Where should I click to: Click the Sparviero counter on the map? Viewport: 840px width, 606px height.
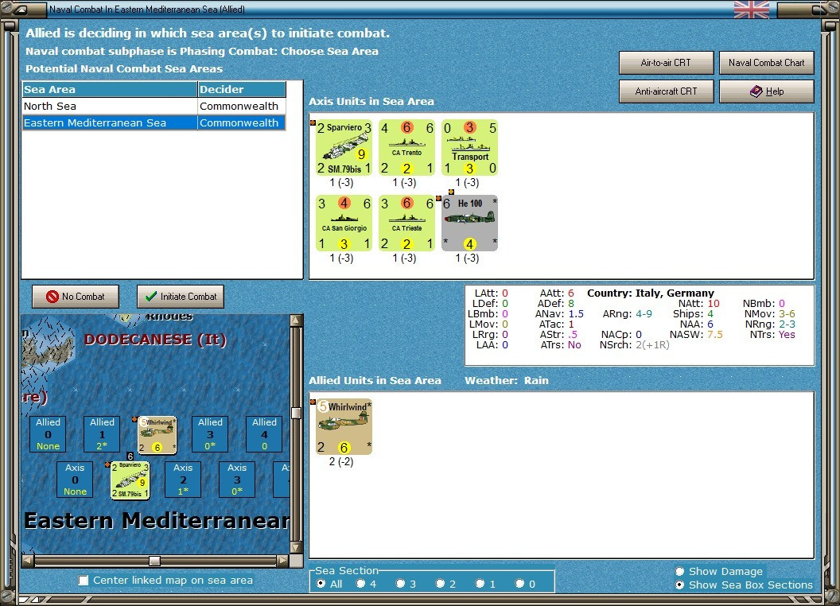point(130,480)
